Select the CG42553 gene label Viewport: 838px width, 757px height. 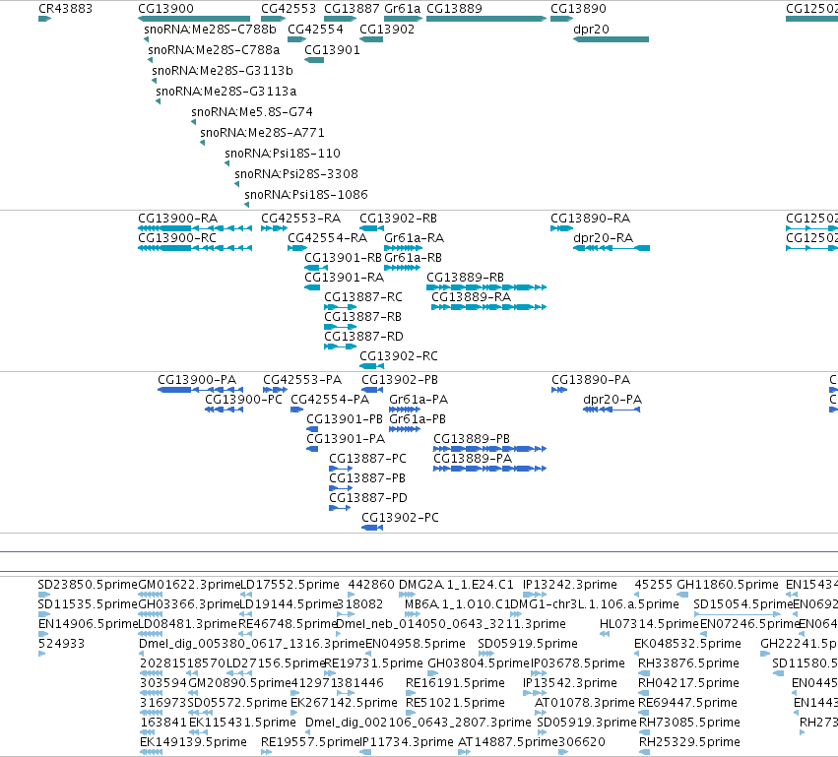point(289,9)
